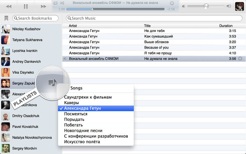Open the user profile avatar at top right

[240, 6]
